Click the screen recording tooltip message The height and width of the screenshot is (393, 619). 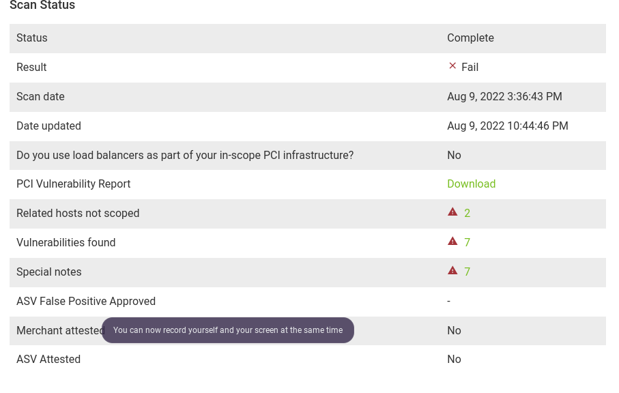(228, 330)
